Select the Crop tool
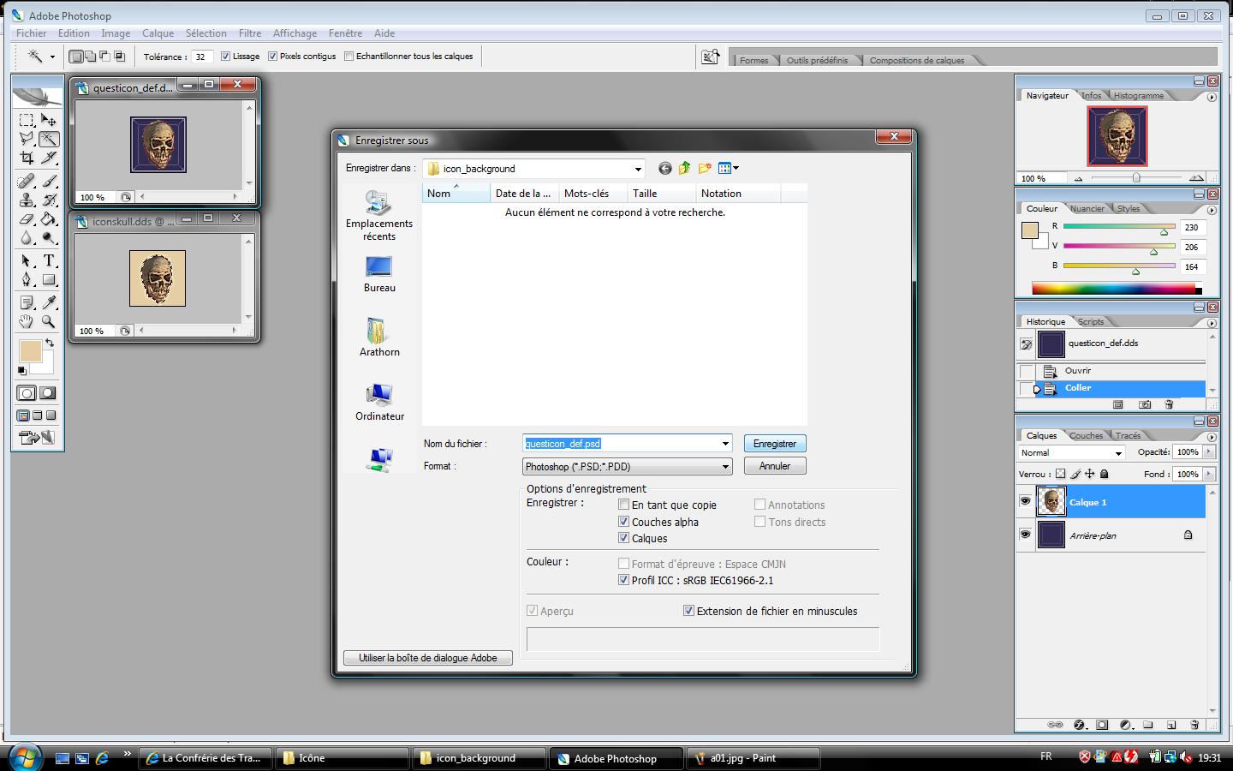Image resolution: width=1233 pixels, height=771 pixels. pos(27,158)
